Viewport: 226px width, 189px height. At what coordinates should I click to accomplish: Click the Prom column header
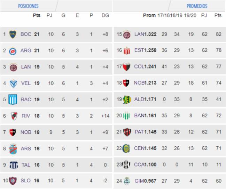point(149,15)
